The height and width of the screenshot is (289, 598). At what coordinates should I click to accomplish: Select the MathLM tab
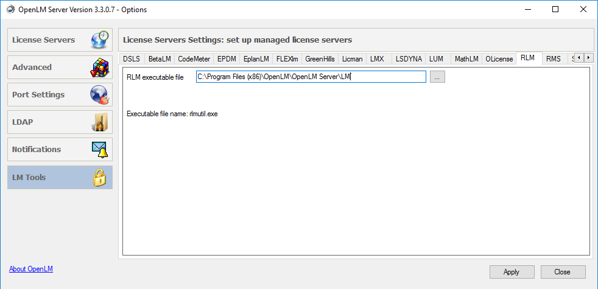(466, 59)
